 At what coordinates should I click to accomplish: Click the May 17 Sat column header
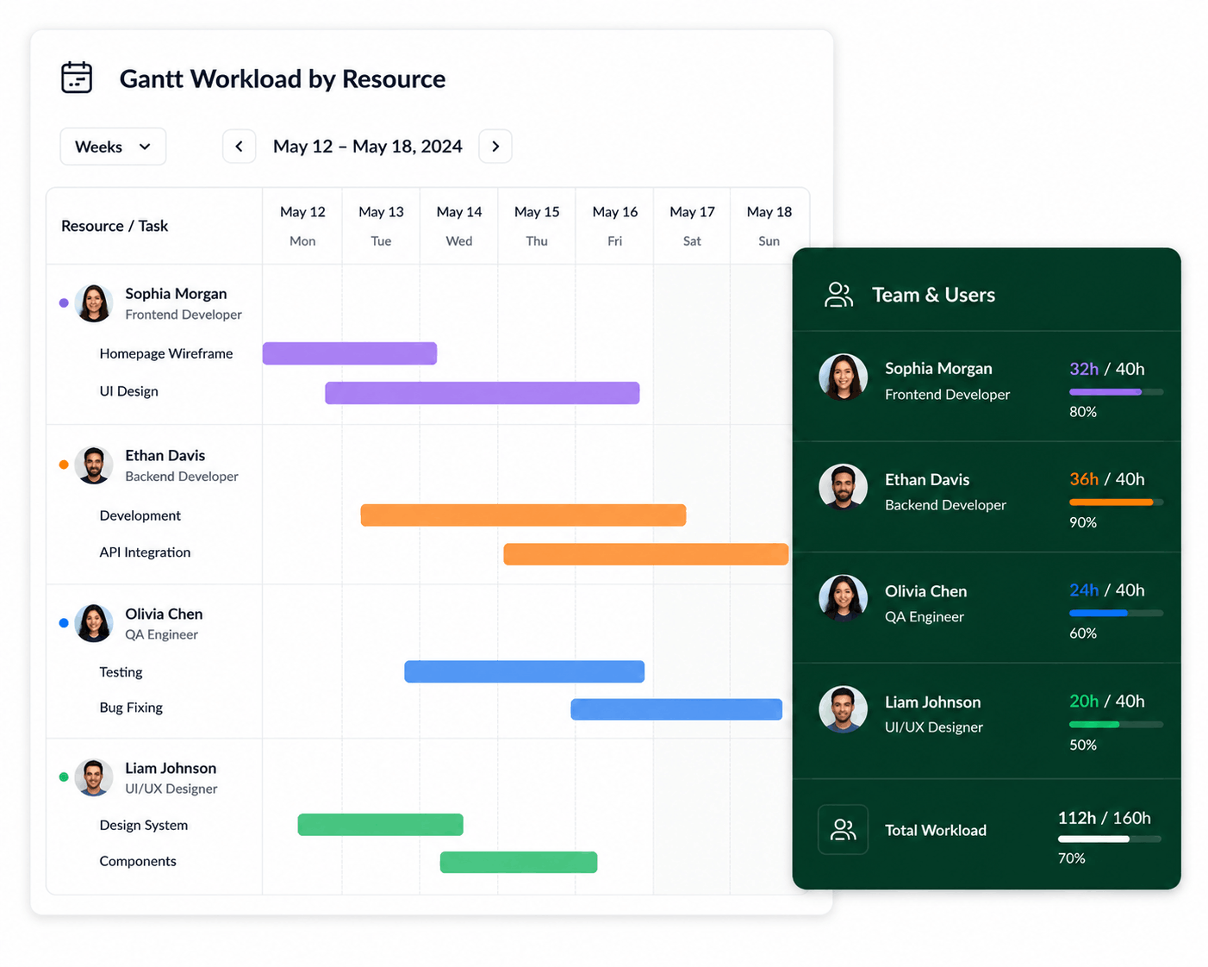click(692, 226)
